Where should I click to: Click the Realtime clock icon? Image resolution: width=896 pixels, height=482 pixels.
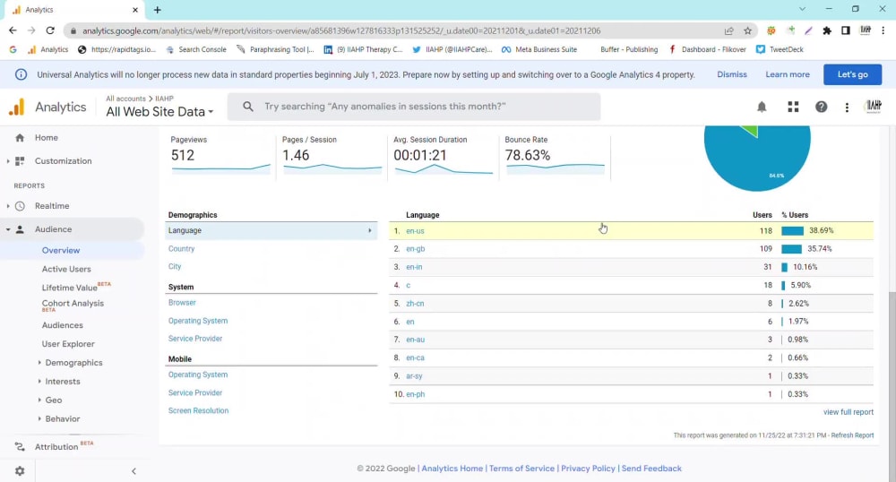click(x=20, y=205)
